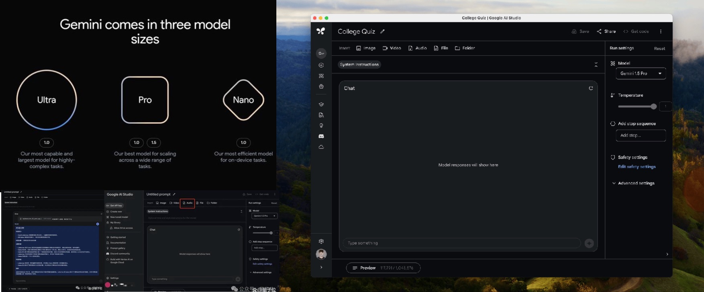Expand Advanced settings section
Screen dimensions: 704x292
click(x=636, y=183)
